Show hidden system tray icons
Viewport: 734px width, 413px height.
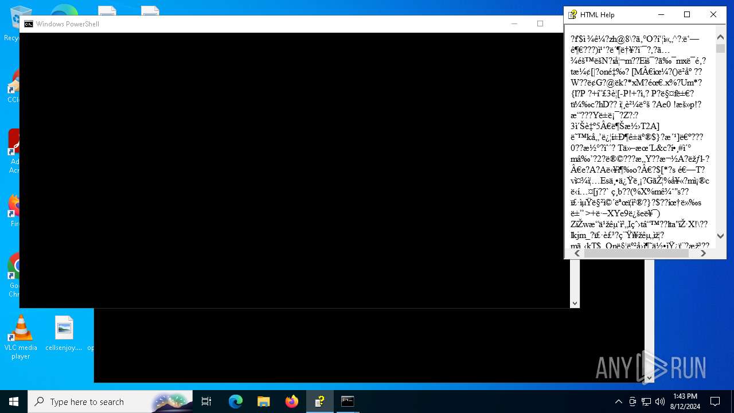618,402
